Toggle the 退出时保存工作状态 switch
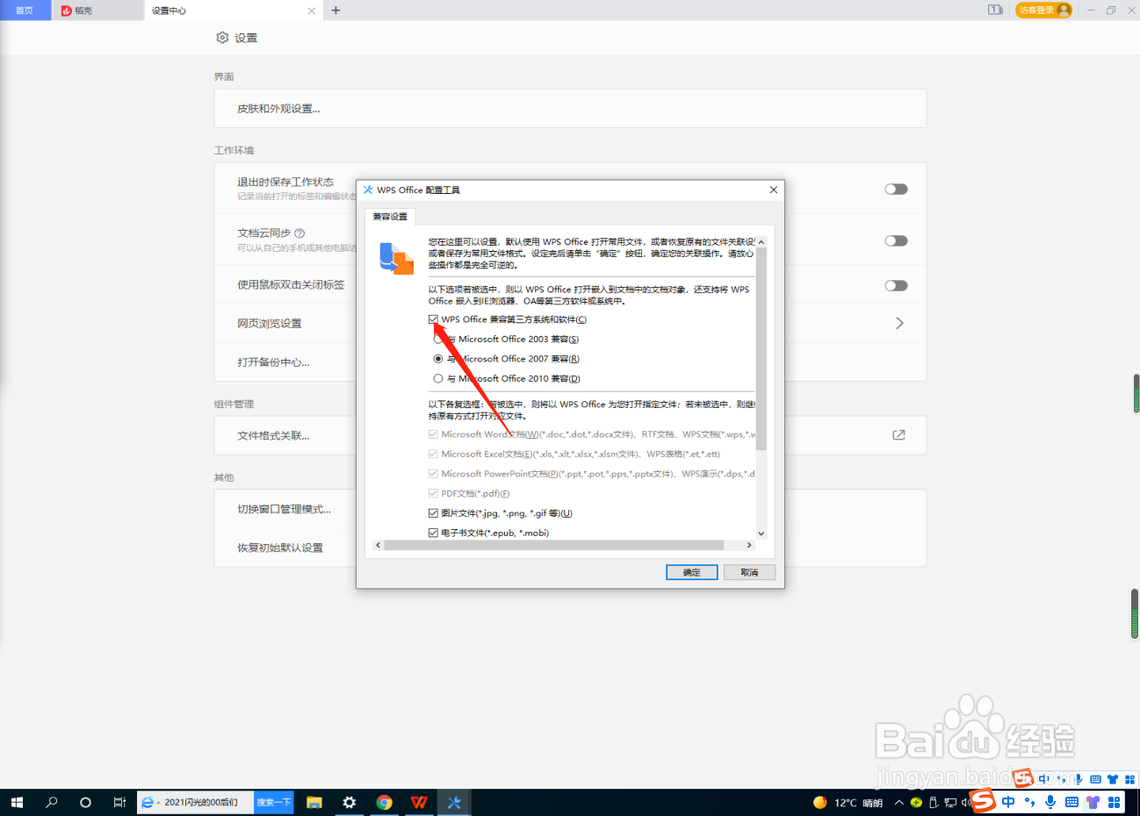1140x816 pixels. pos(896,190)
